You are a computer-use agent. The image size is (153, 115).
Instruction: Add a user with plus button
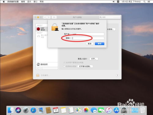click(x=37, y=68)
